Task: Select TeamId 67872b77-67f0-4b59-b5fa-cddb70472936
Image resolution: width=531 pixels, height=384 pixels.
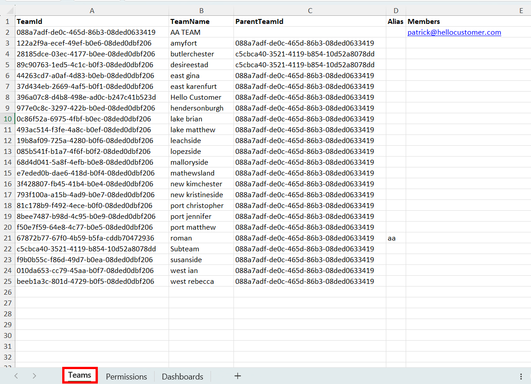Action: 92,238
